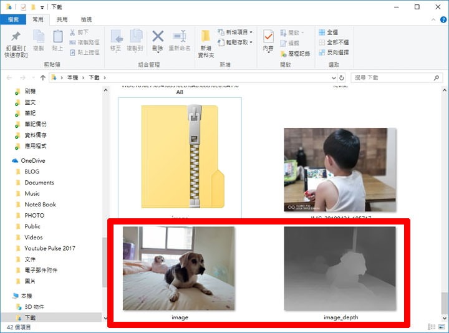The height and width of the screenshot is (333, 449).
Task: Click the 下載 segment in address bar
Action: coord(94,77)
